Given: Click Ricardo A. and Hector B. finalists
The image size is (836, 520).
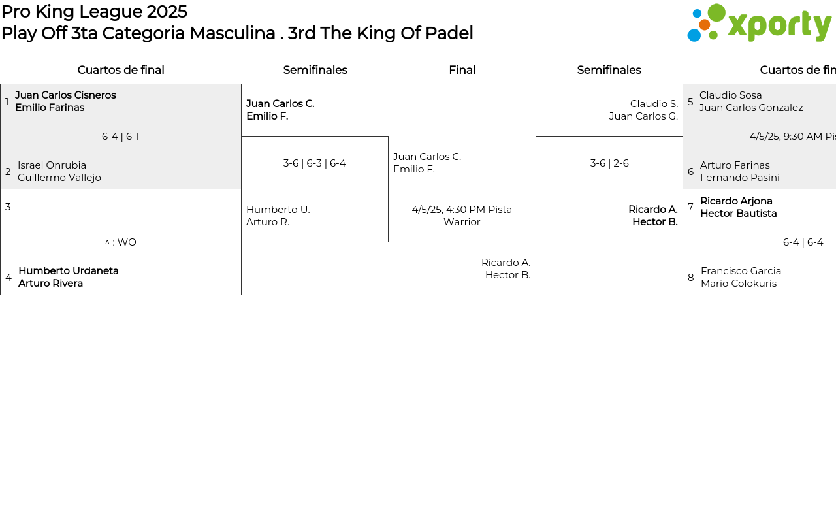Looking at the screenshot, I should tap(506, 268).
